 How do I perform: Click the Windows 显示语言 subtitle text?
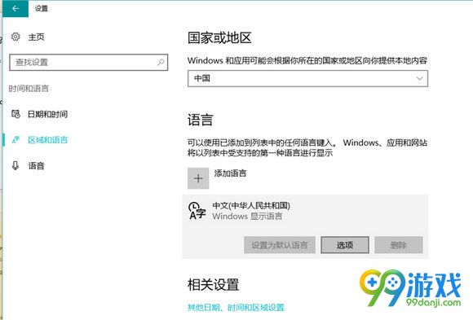point(247,217)
